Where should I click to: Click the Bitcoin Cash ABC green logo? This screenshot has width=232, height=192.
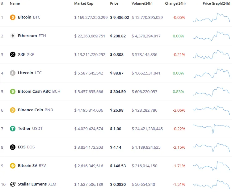[x=13, y=92]
